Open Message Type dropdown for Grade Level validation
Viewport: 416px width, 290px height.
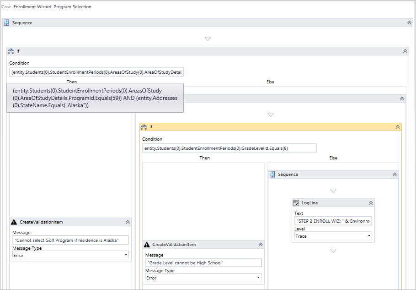click(x=259, y=277)
